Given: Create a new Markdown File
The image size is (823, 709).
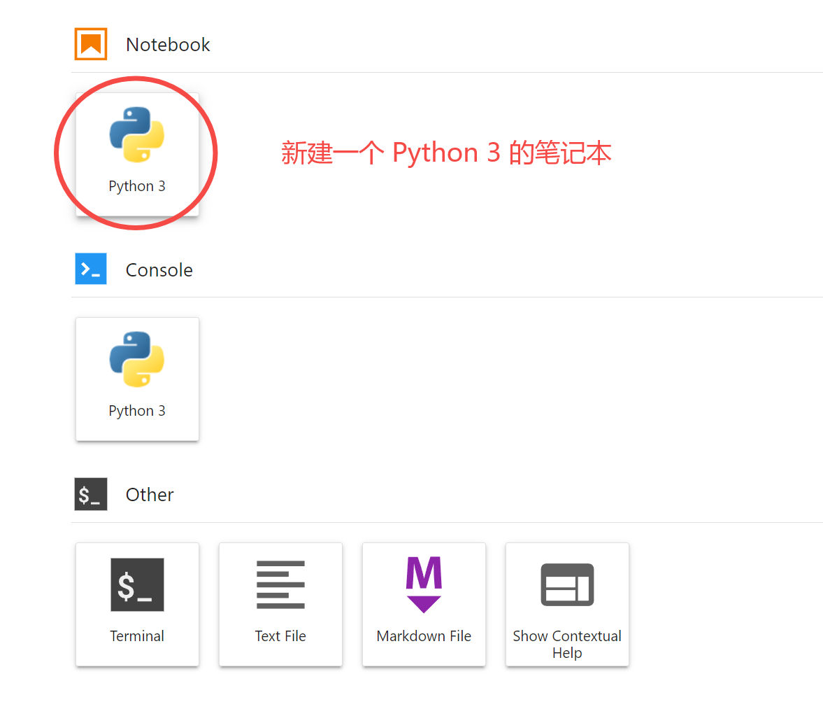Looking at the screenshot, I should click(x=424, y=604).
